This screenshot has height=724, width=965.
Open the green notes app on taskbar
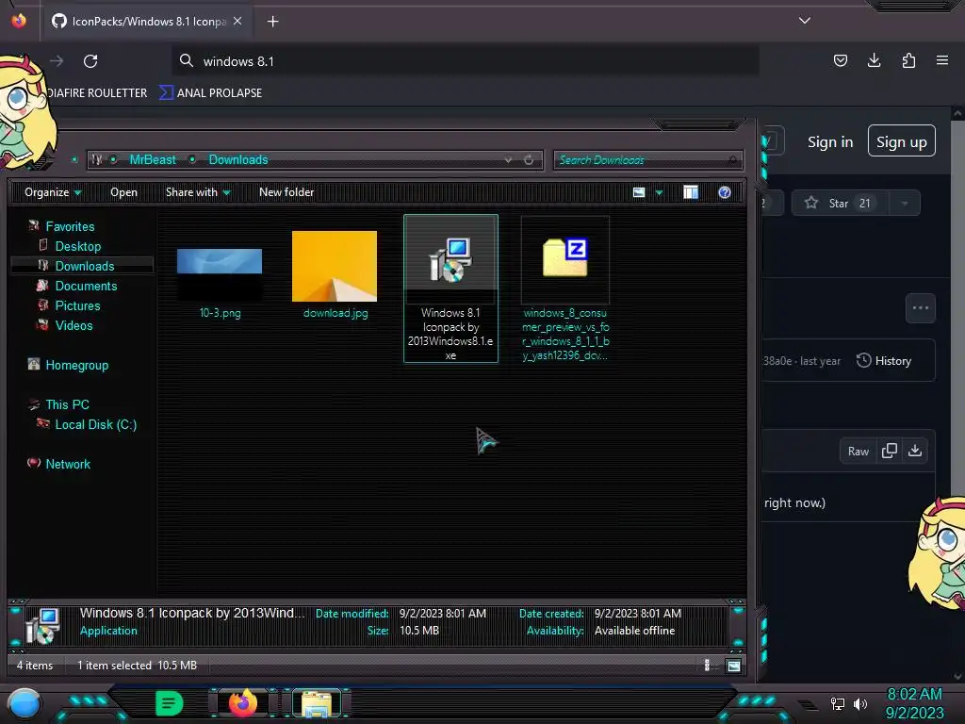169,703
